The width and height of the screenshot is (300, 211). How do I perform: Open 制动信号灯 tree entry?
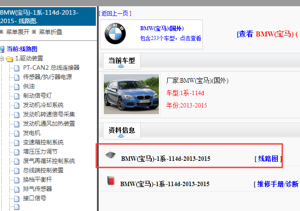click(37, 96)
